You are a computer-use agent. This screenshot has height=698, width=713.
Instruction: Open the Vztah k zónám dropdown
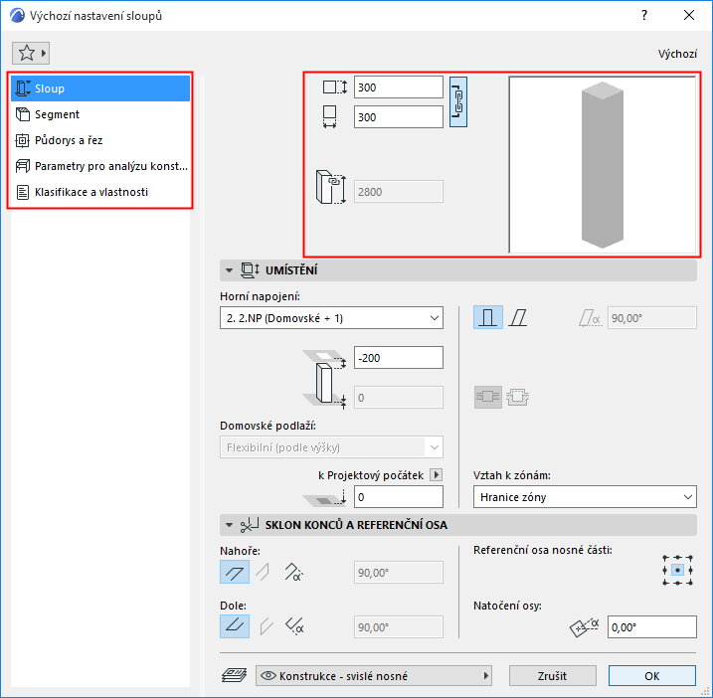click(585, 497)
